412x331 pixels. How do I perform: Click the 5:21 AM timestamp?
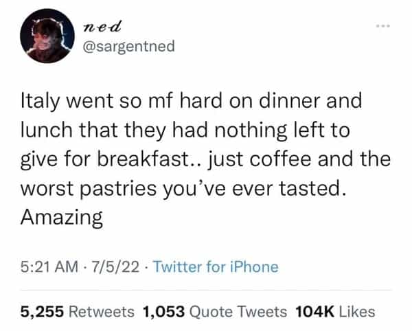coord(45,266)
